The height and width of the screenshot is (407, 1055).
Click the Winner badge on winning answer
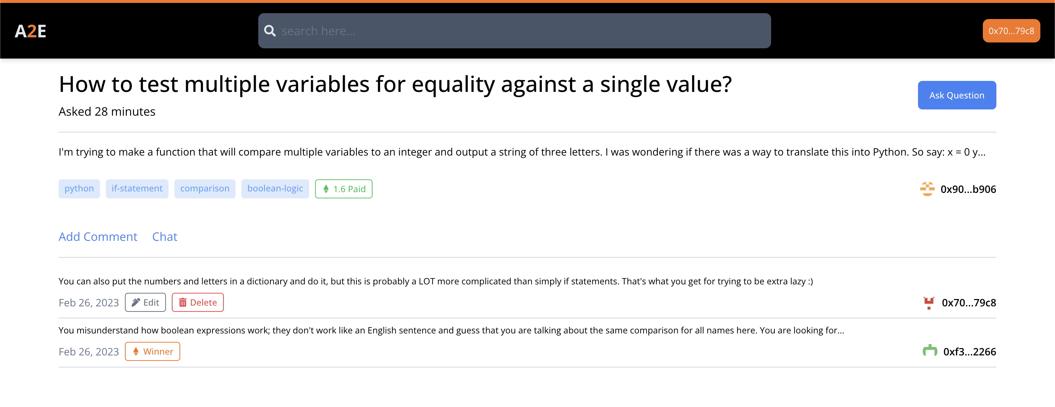152,351
